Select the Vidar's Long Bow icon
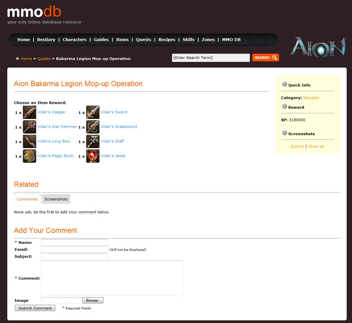352x323 pixels. (29, 141)
